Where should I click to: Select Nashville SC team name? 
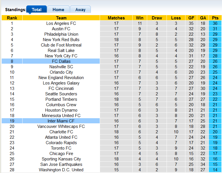[x=61, y=67]
